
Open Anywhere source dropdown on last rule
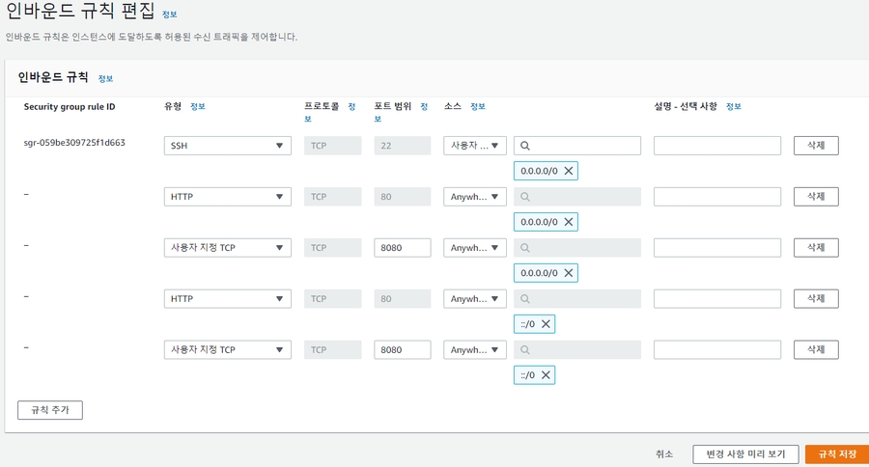[x=475, y=349]
